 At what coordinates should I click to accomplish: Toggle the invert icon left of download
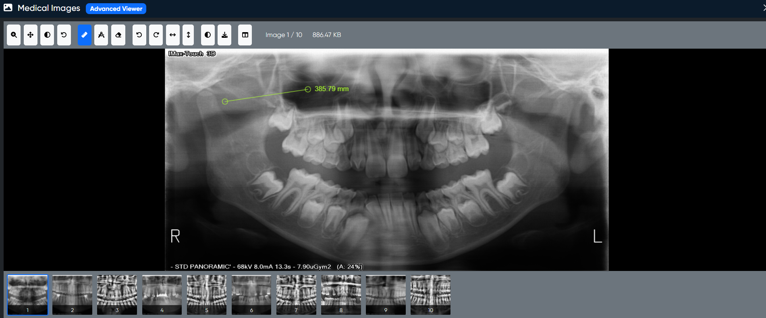tap(208, 35)
